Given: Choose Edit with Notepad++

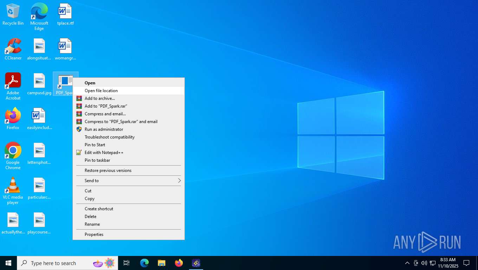Looking at the screenshot, I should (129, 153).
